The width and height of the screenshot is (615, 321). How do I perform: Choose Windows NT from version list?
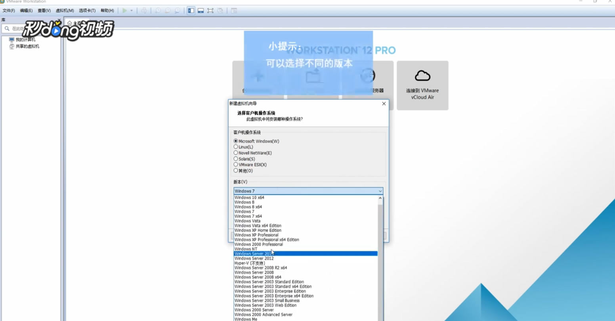(x=306, y=249)
